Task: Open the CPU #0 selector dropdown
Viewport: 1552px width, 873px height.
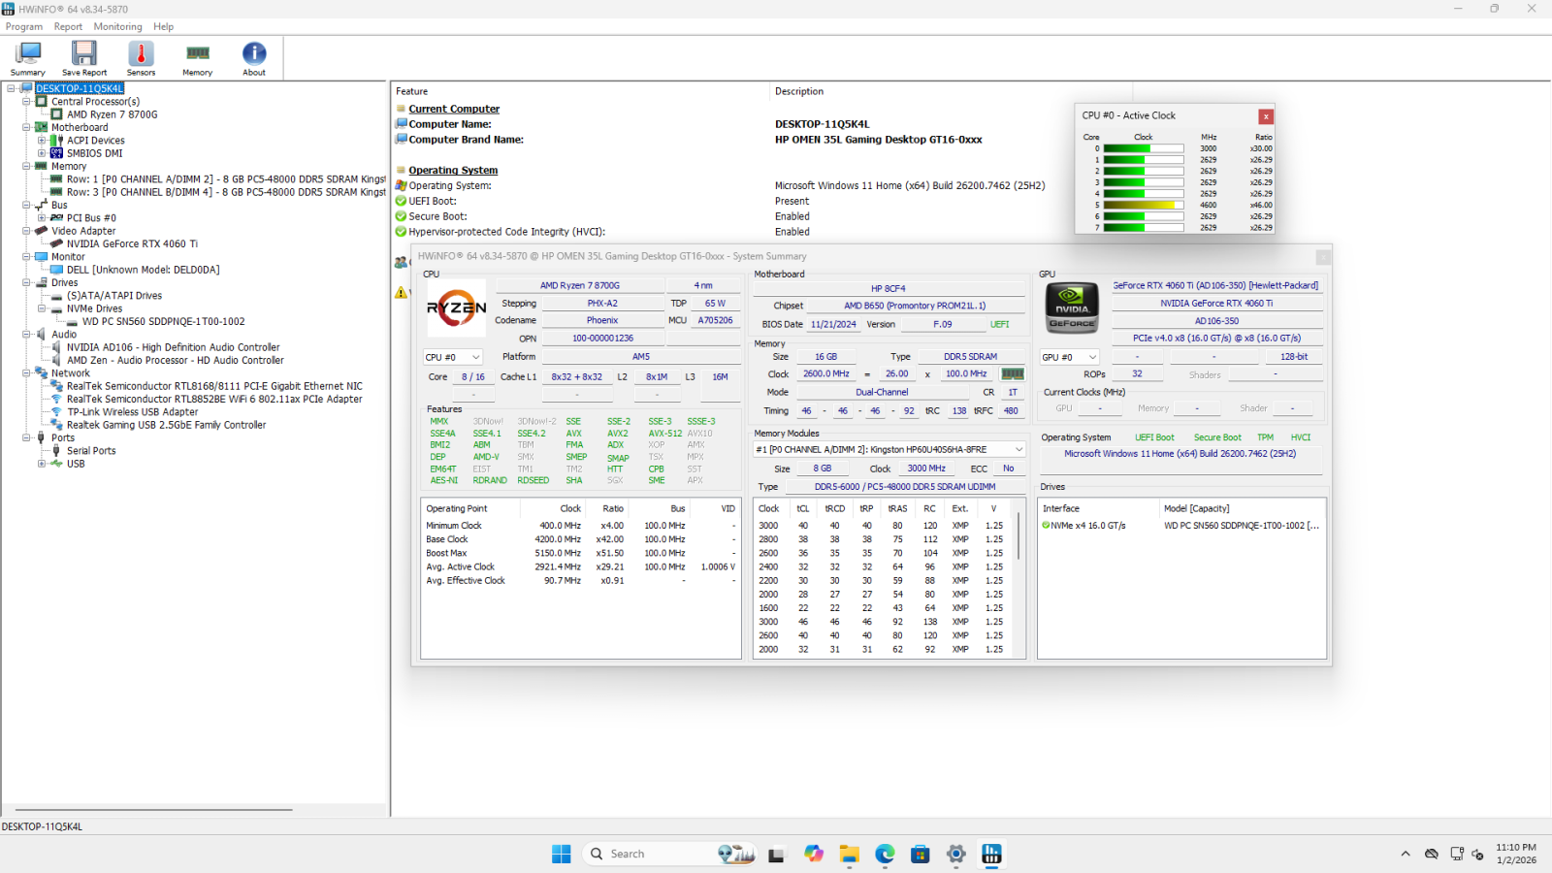Action: [x=452, y=357]
